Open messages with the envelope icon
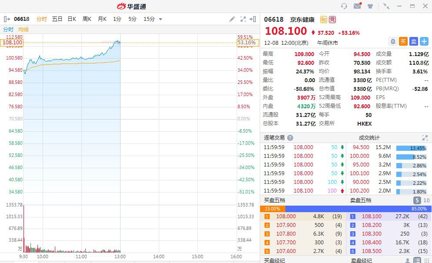432x263 pixels. [x=357, y=6]
